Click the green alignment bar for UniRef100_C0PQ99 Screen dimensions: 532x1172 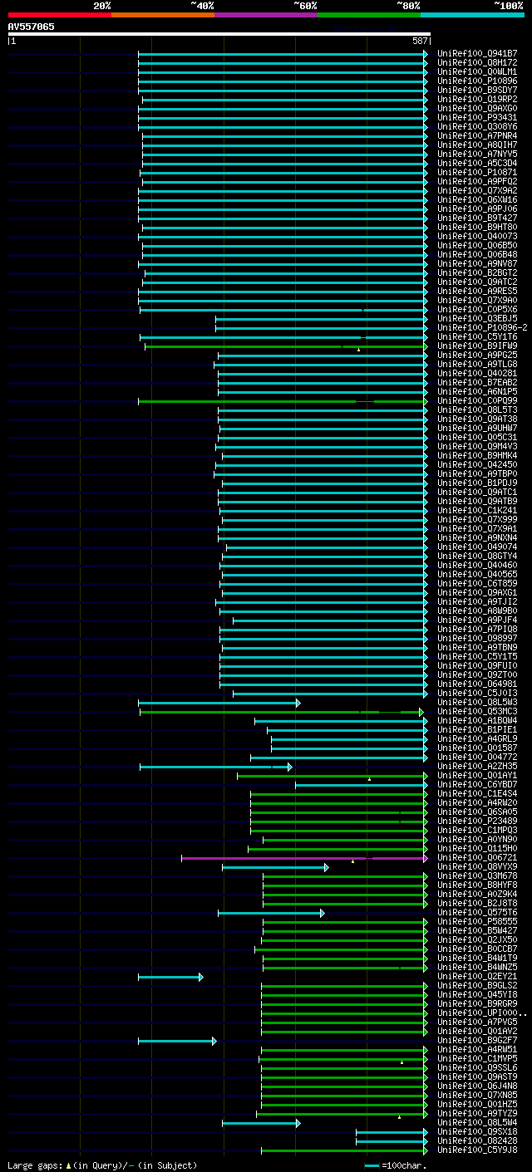coord(282,401)
